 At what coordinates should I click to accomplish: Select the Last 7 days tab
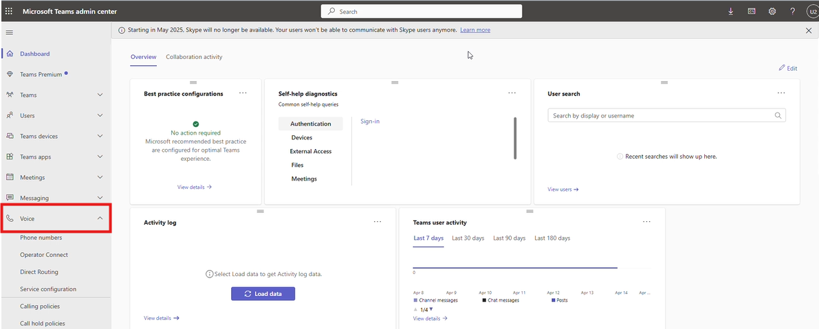pyautogui.click(x=428, y=238)
